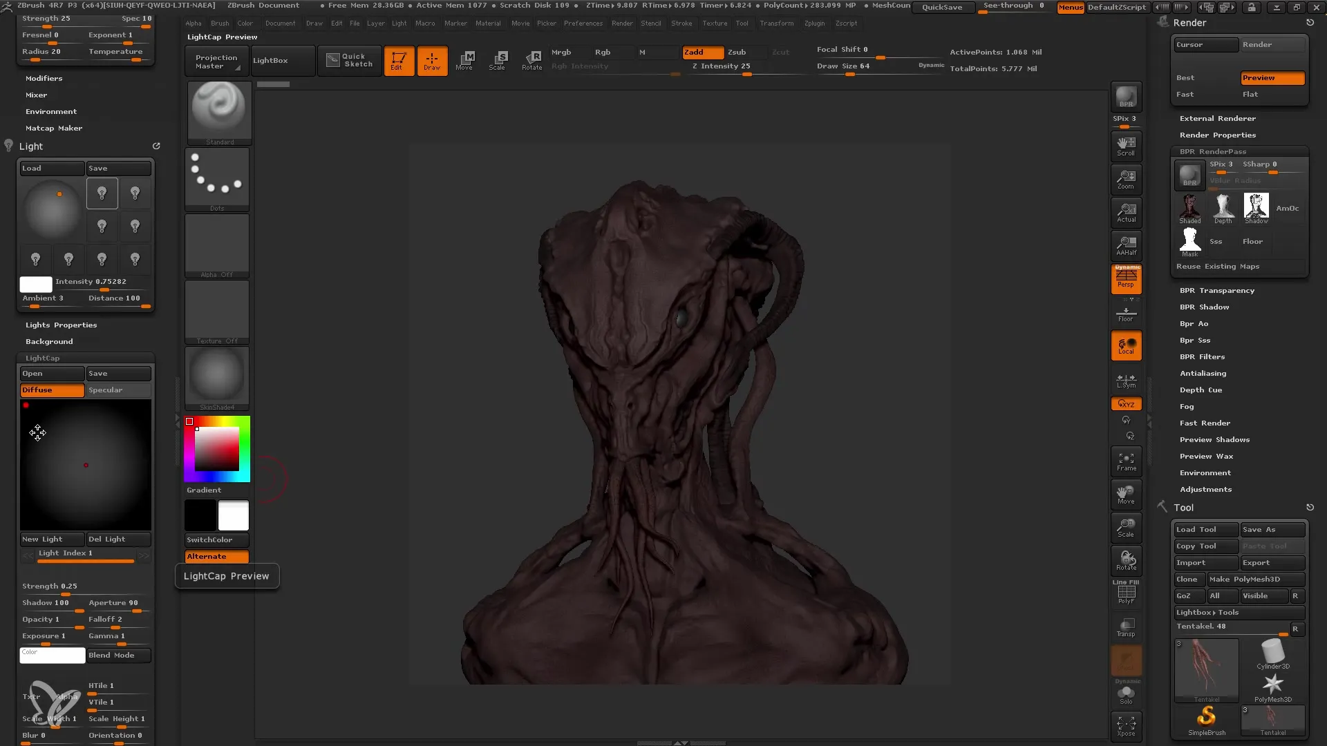Click the SkinShade4 material thumbnail
Viewport: 1327px width, 746px height.
(217, 379)
